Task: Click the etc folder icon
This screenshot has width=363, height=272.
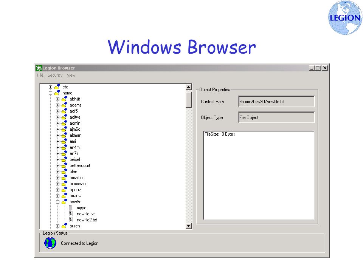Action: [x=57, y=87]
